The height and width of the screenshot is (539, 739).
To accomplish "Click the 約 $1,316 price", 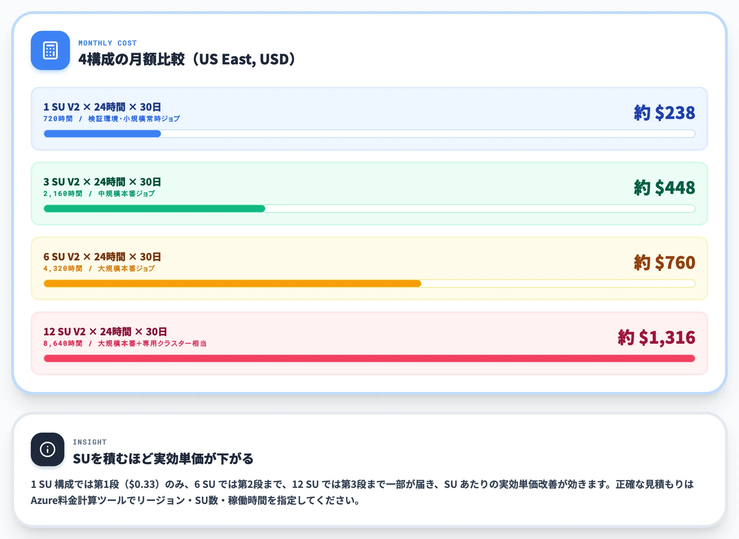I will [x=656, y=337].
